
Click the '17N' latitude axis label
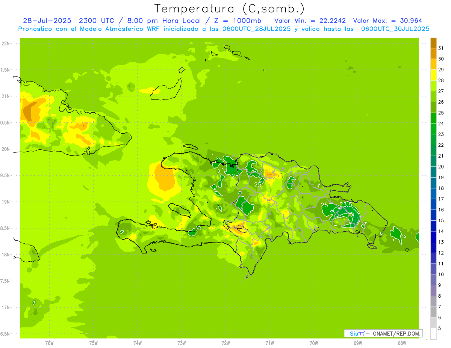pyautogui.click(x=5, y=307)
